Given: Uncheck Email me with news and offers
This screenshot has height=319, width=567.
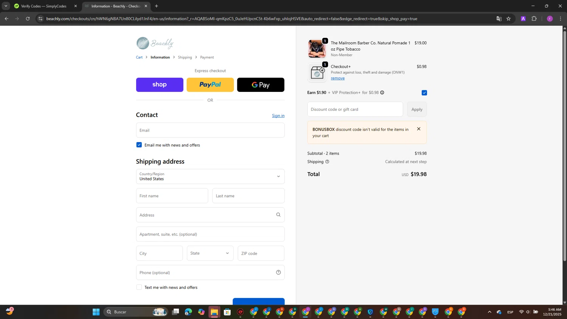Looking at the screenshot, I should coord(139,145).
